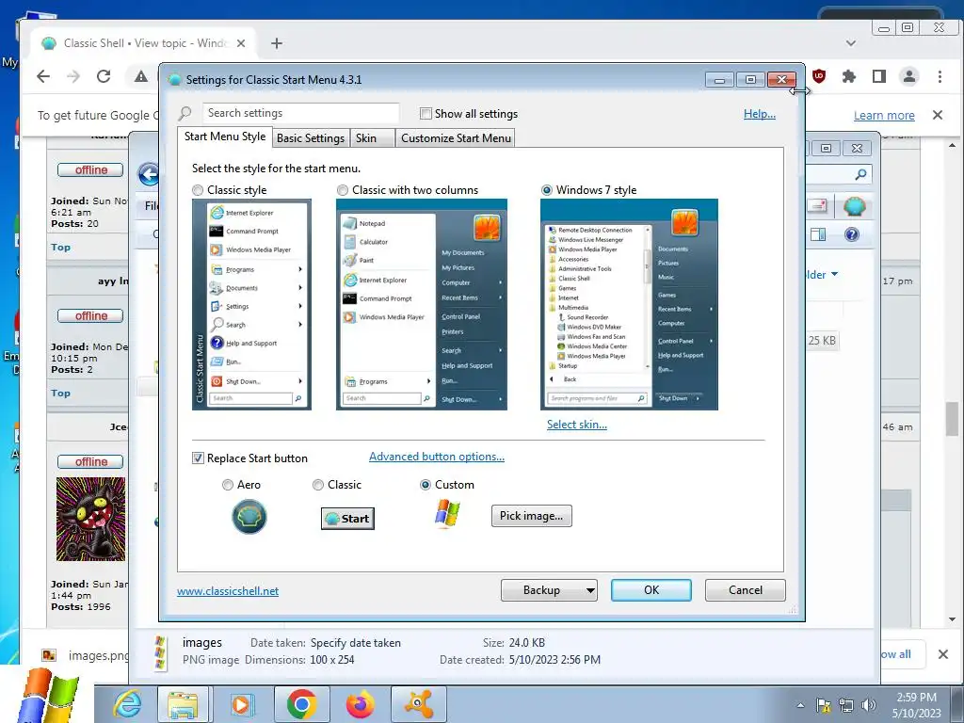Viewport: 964px width, 723px height.
Task: Show hidden tray icons arrow
Action: pos(800,705)
